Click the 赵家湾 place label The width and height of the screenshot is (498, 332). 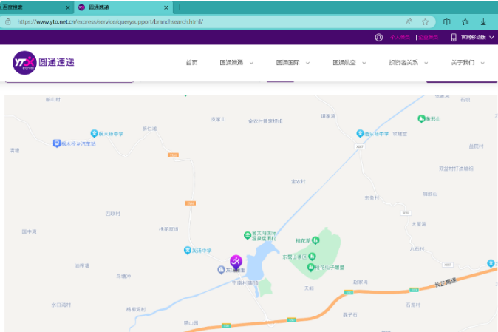(x=361, y=282)
